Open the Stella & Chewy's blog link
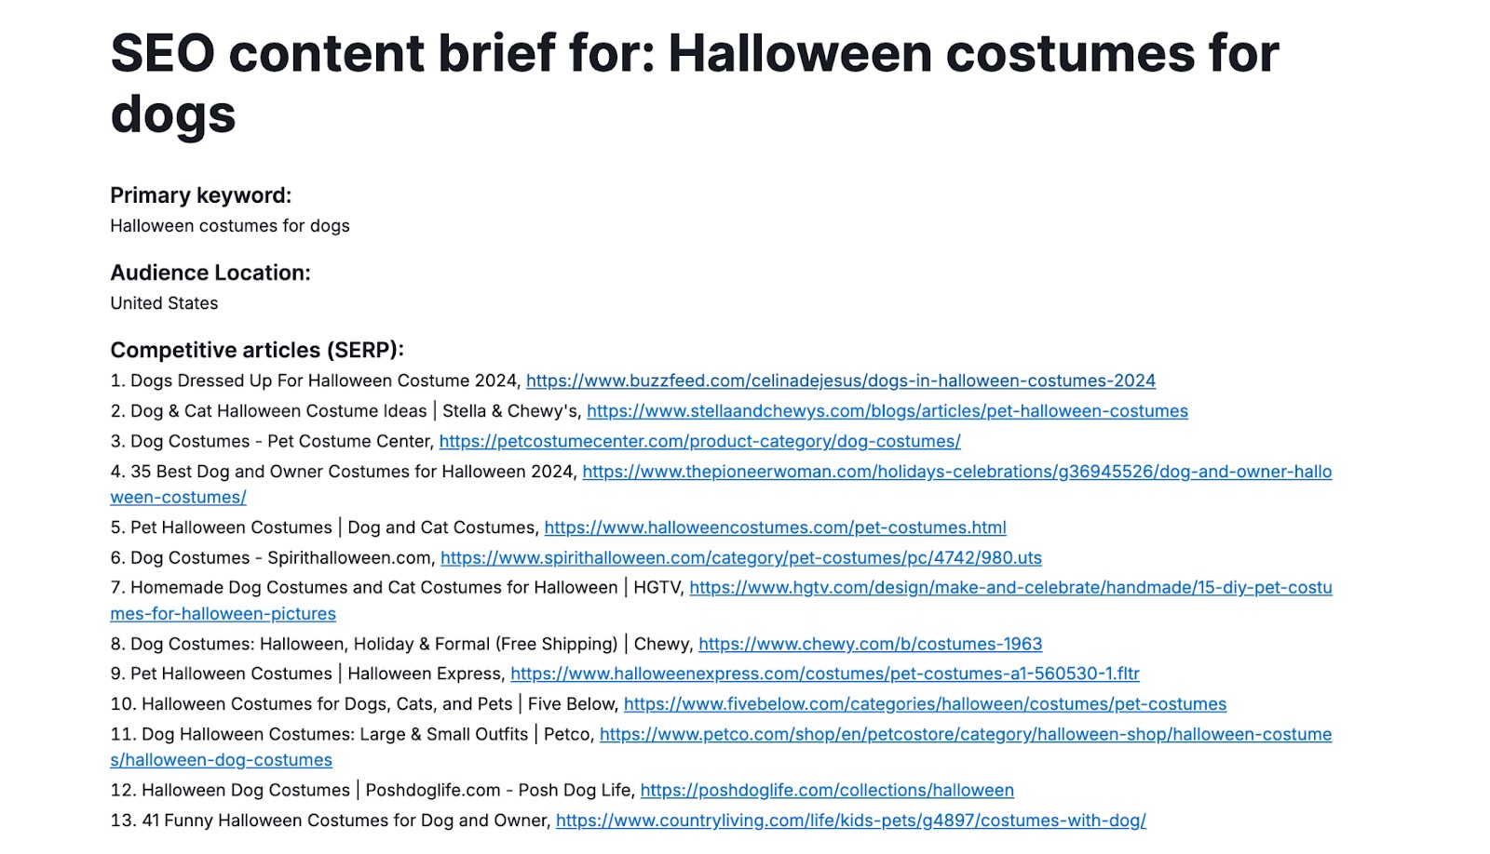The width and height of the screenshot is (1490, 854). click(x=887, y=411)
